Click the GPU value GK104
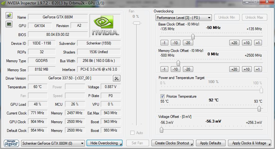Screen dimensions: 275x149 pos(40,26)
